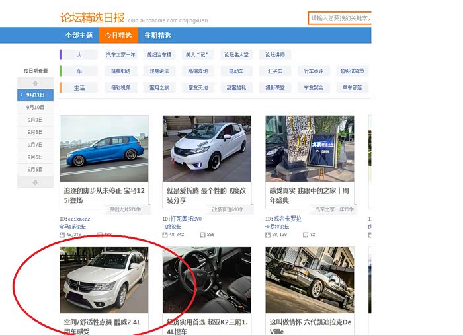The height and width of the screenshot is (335, 463).
Task: Open the 十周年盛典 photo thumbnail
Action: (x=310, y=148)
